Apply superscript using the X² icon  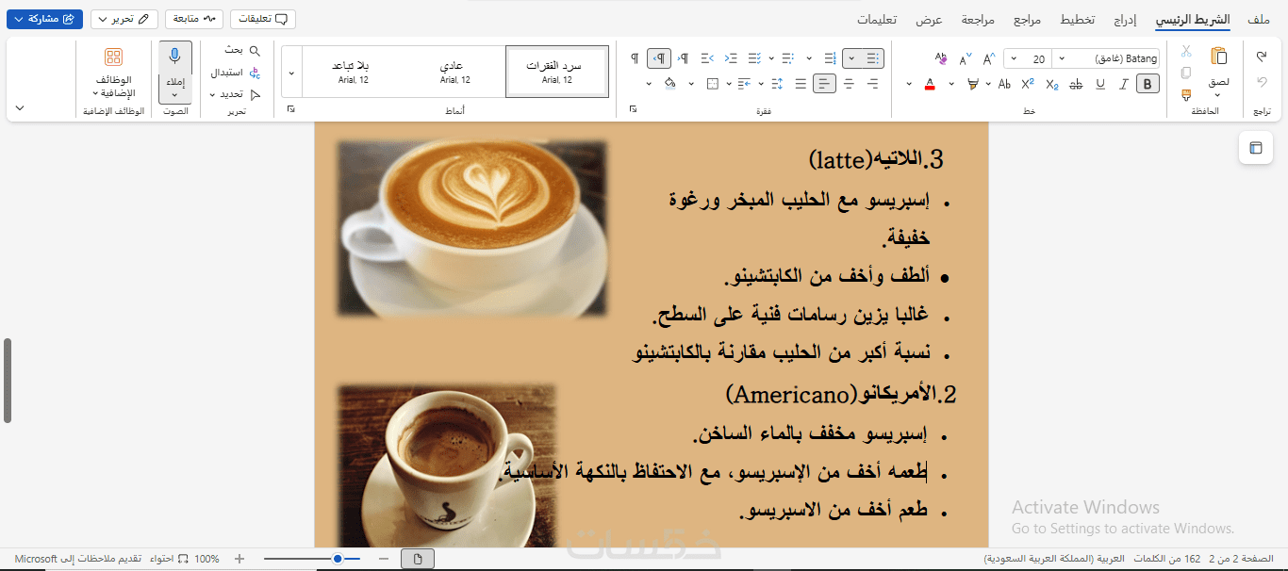pyautogui.click(x=1028, y=84)
